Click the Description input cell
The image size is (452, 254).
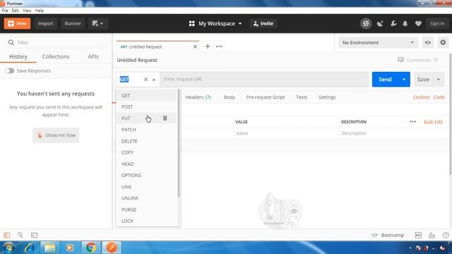point(393,133)
